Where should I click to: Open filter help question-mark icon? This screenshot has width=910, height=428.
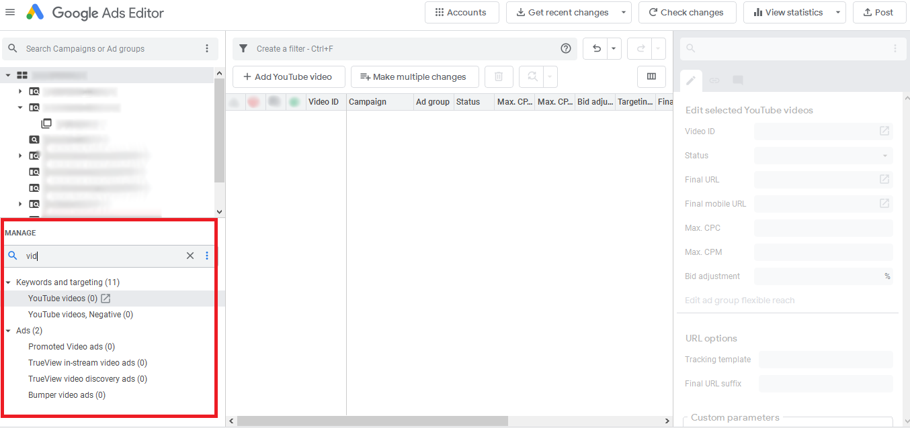(x=566, y=49)
